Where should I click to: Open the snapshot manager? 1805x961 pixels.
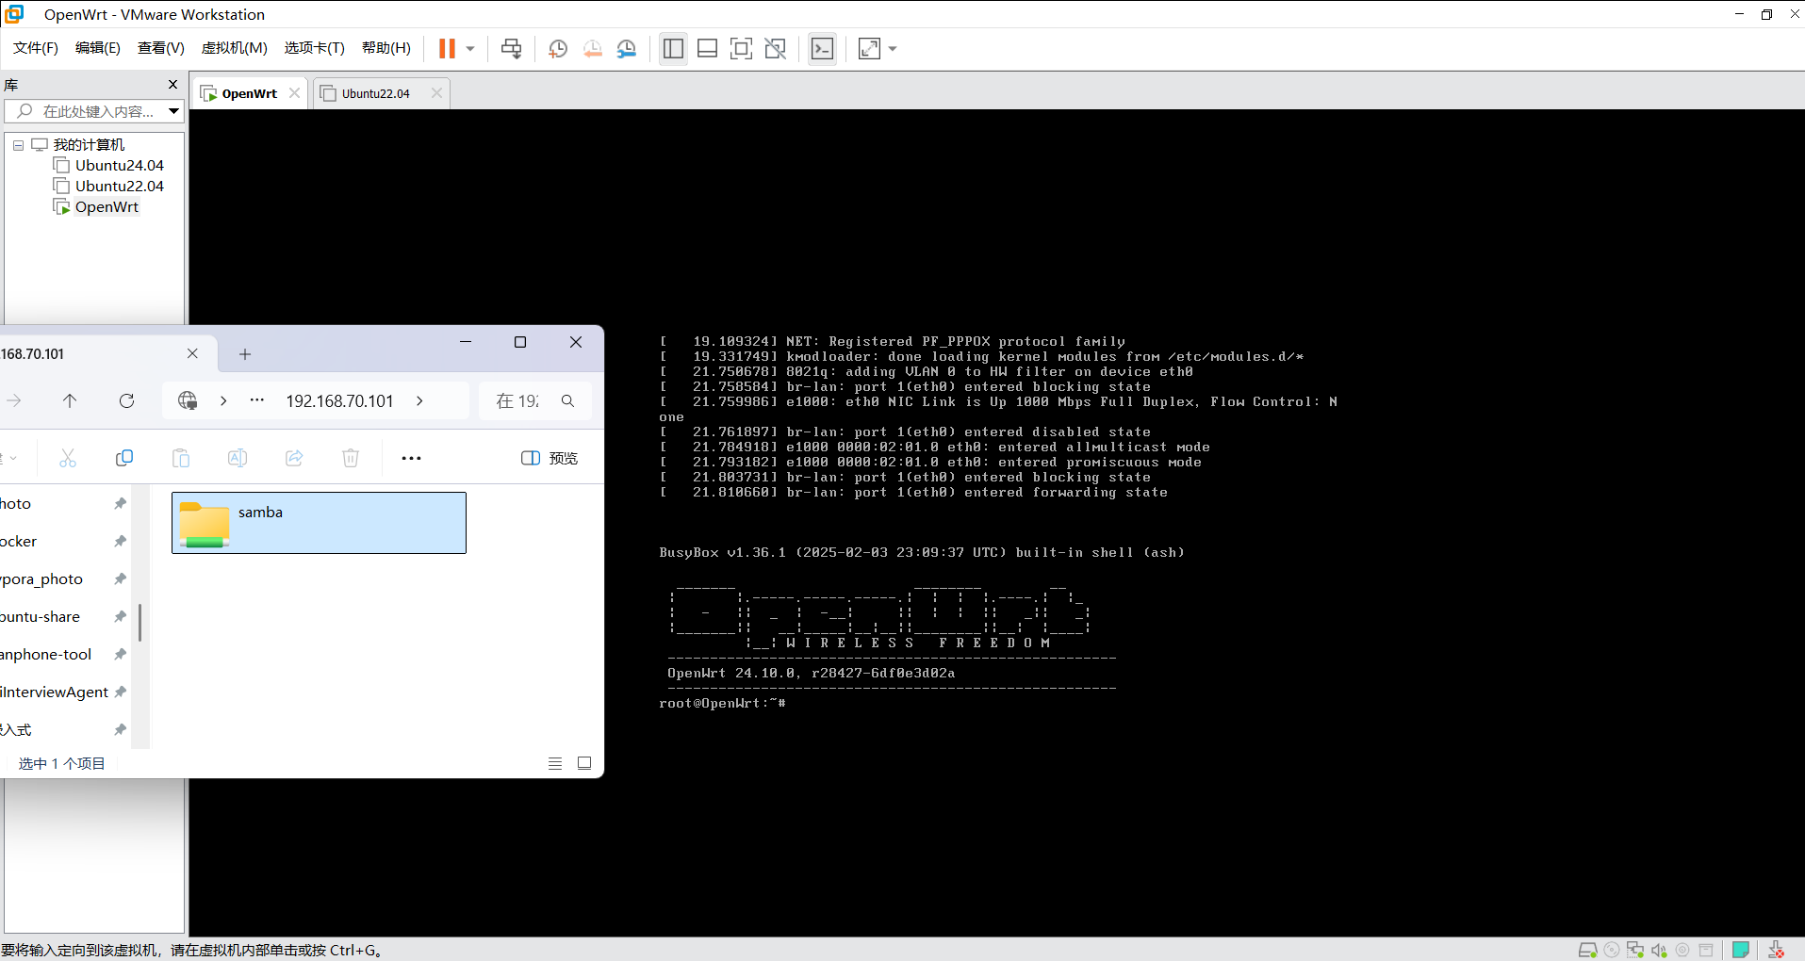pyautogui.click(x=627, y=49)
